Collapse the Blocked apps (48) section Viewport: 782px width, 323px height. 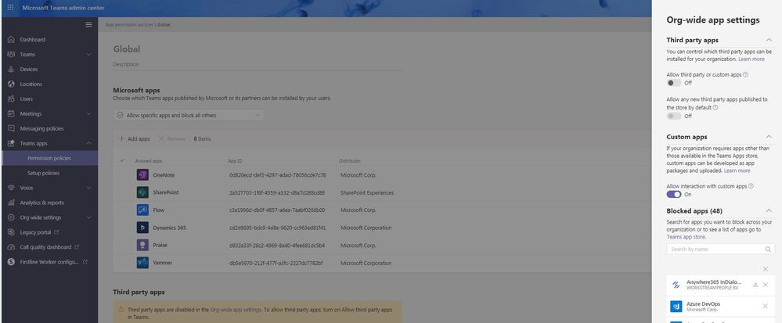point(769,211)
